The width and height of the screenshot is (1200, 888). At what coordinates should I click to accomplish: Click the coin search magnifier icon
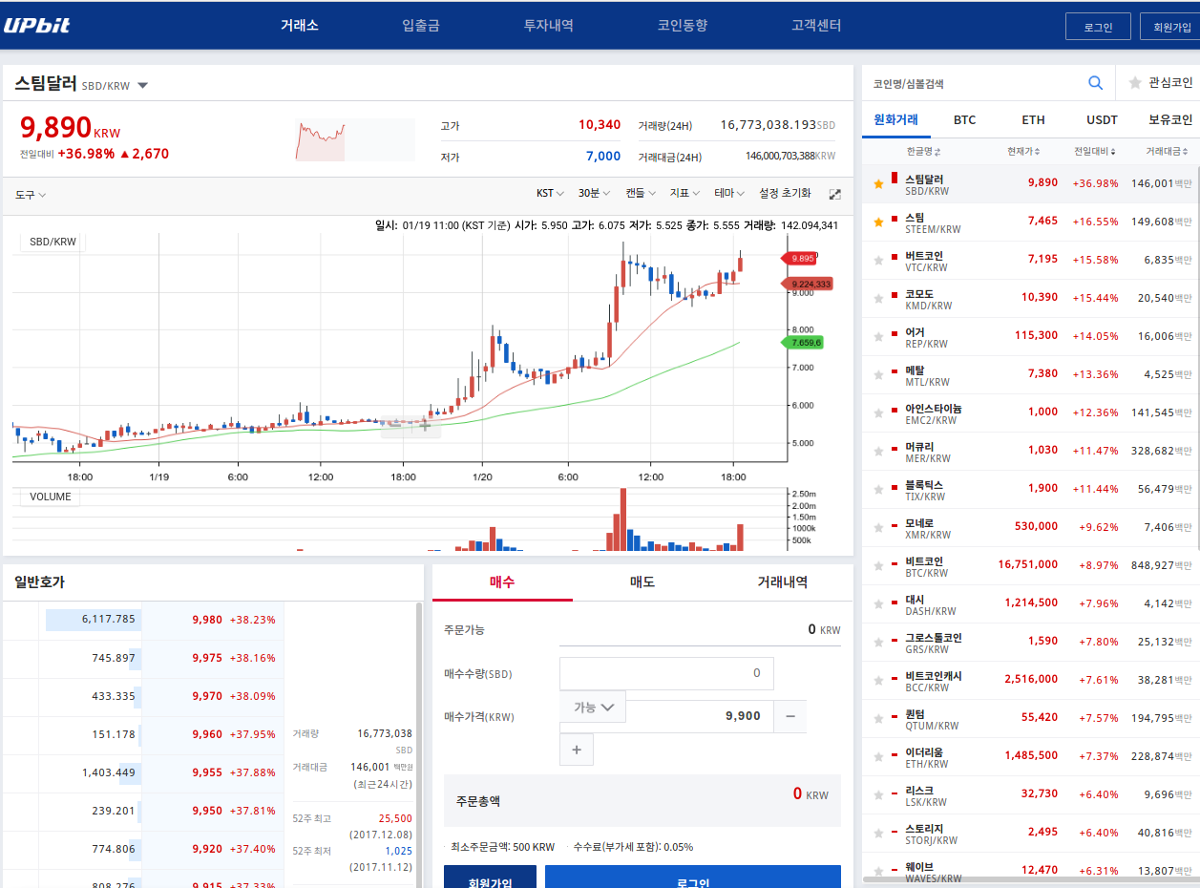pos(1096,83)
